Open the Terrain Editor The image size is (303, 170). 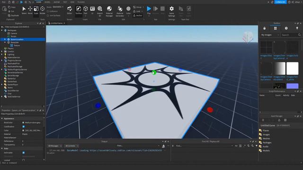pos(70,10)
